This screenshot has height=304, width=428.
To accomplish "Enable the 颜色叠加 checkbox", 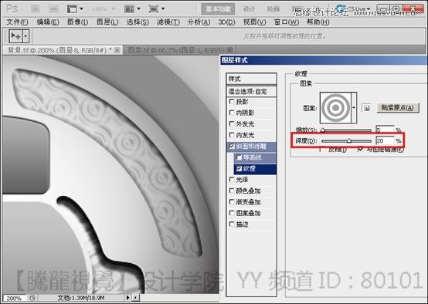I will pos(232,191).
